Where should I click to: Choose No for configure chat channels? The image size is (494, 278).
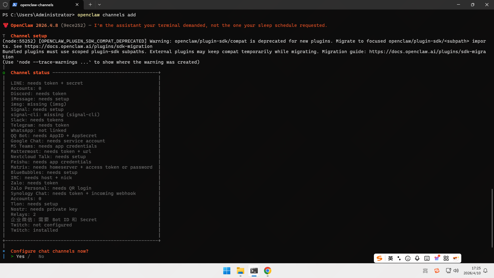click(x=41, y=256)
